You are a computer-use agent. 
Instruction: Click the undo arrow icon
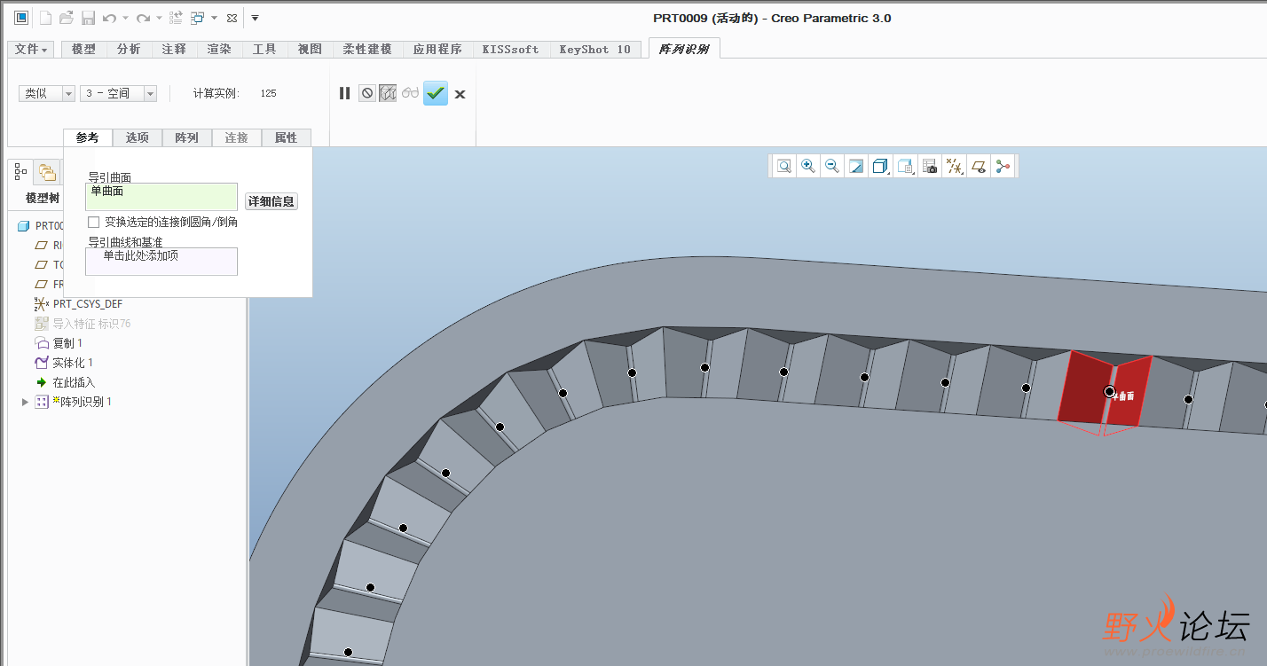109,18
